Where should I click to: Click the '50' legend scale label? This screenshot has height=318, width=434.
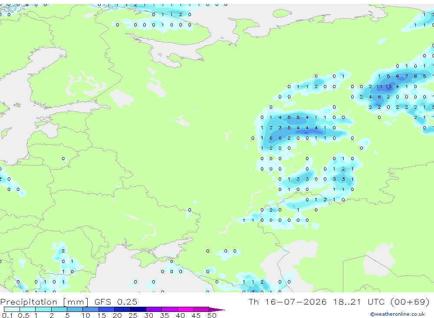tap(212, 315)
